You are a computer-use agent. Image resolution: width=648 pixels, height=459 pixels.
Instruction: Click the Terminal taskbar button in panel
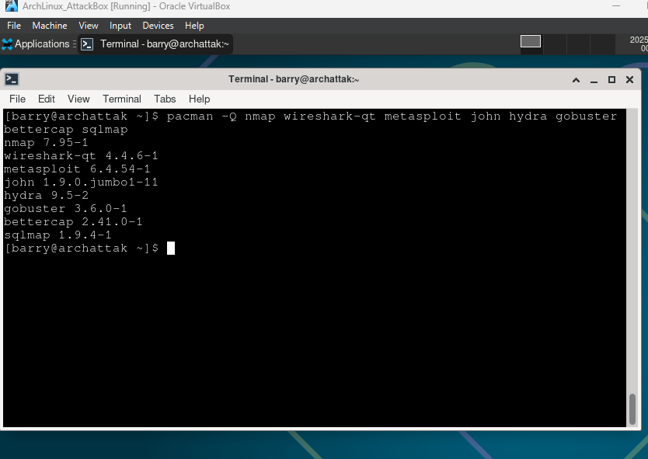click(x=155, y=44)
